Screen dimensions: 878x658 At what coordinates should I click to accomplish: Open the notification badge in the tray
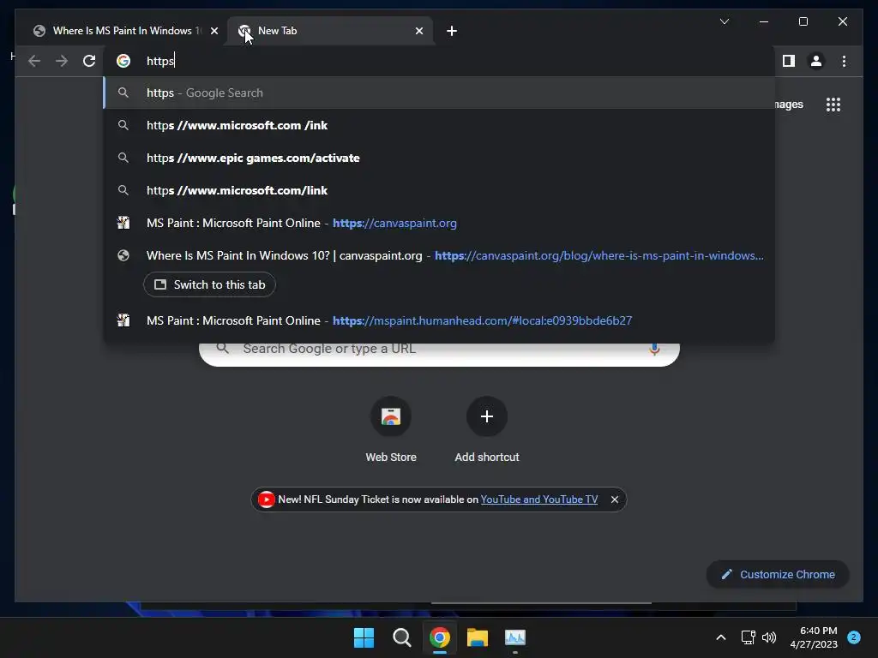pyautogui.click(x=854, y=637)
